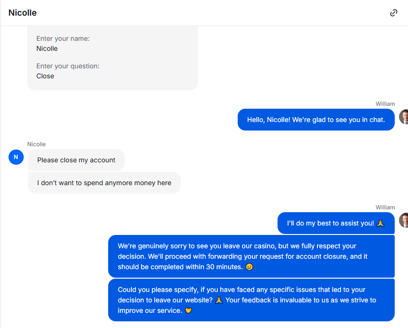Click praying hands emoji after 'our website?'
This screenshot has height=328, width=408.
pos(219,300)
